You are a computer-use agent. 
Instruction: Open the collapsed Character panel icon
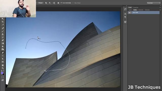[x=125, y=14]
